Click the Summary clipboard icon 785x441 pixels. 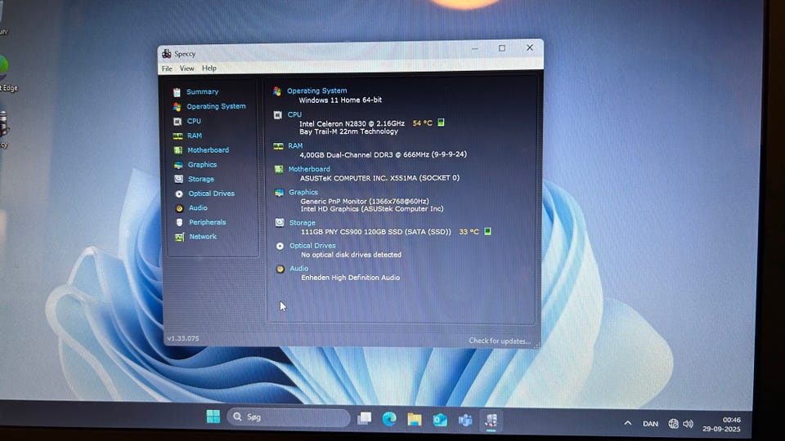(177, 92)
